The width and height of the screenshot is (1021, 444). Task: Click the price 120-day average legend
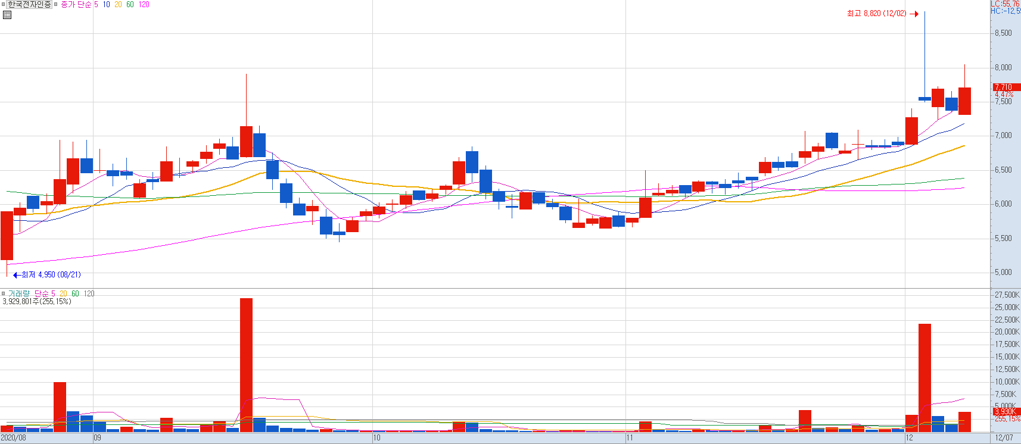pyautogui.click(x=144, y=4)
